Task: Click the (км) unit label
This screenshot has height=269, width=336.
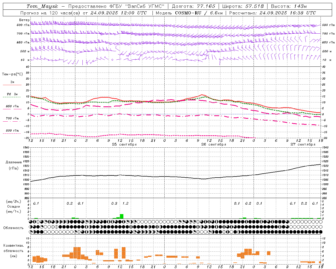Action: coord(13,256)
